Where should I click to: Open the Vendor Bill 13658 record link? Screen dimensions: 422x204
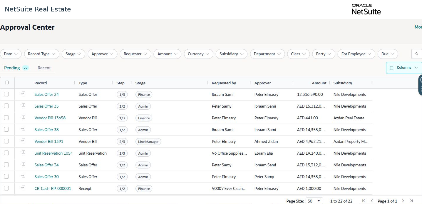click(x=50, y=118)
